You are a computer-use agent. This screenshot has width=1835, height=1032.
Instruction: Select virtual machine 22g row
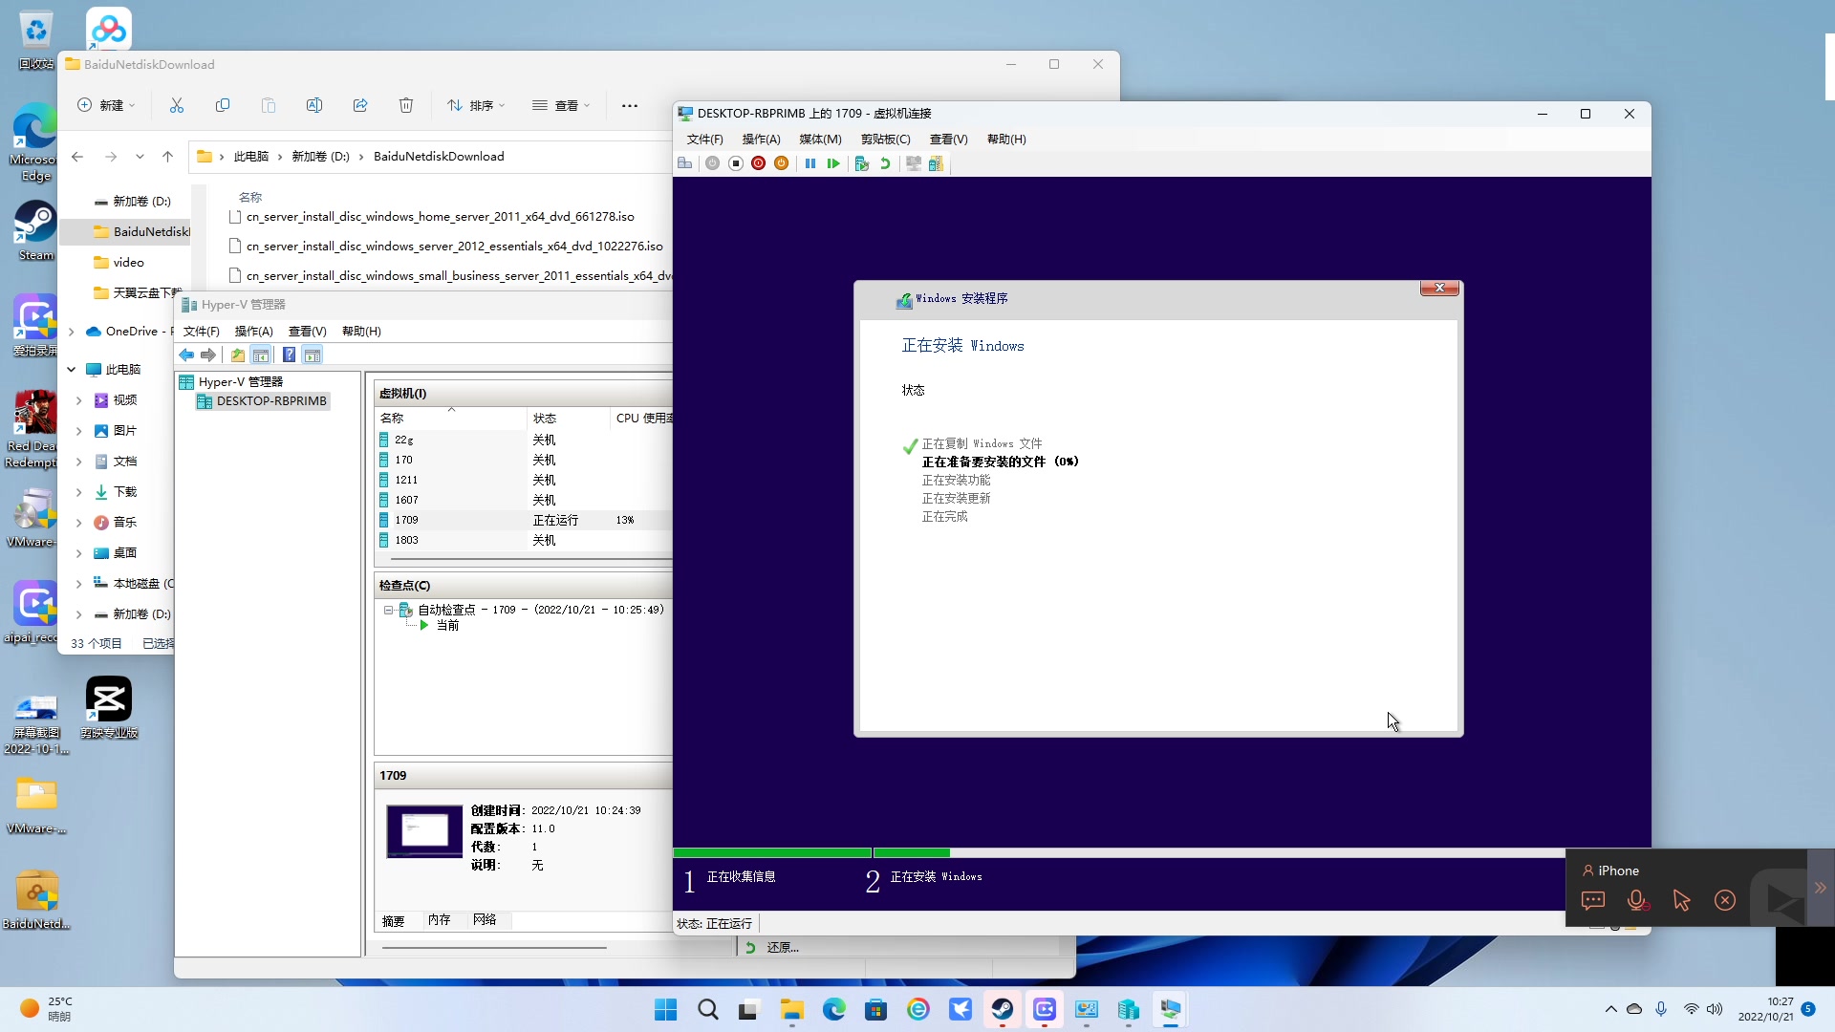pos(523,440)
